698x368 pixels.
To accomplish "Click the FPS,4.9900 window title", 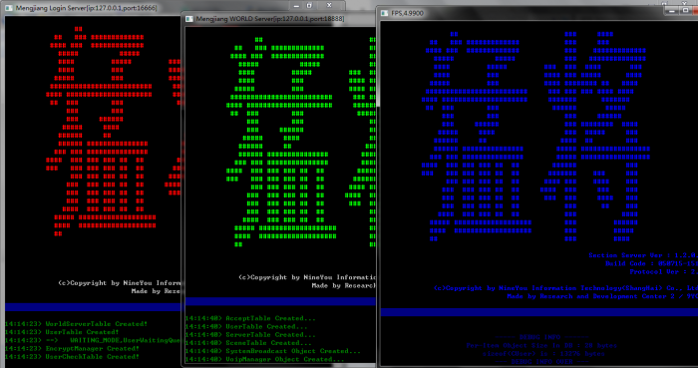I will [x=407, y=13].
